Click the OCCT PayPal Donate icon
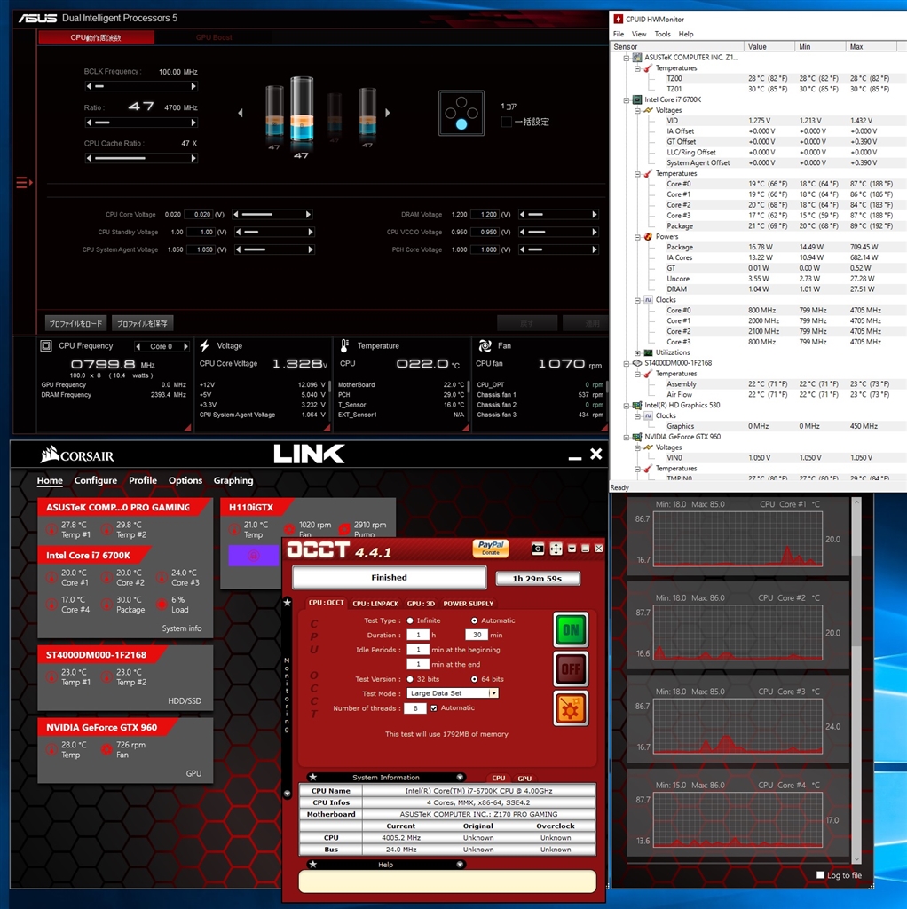The height and width of the screenshot is (909, 907). point(491,549)
